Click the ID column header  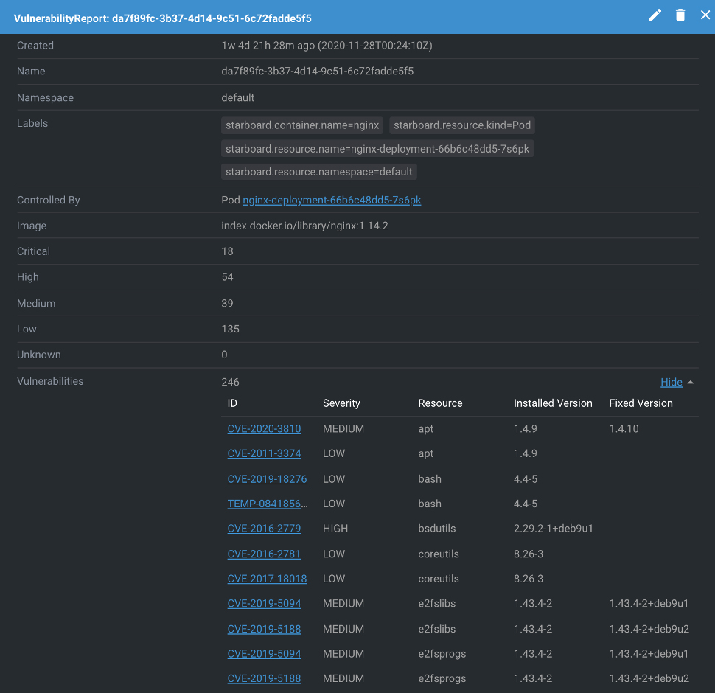pyautogui.click(x=232, y=403)
